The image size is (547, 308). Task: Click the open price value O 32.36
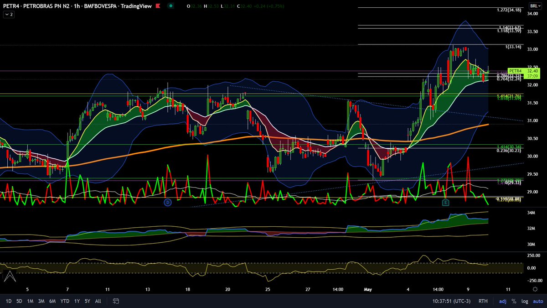tap(195, 6)
